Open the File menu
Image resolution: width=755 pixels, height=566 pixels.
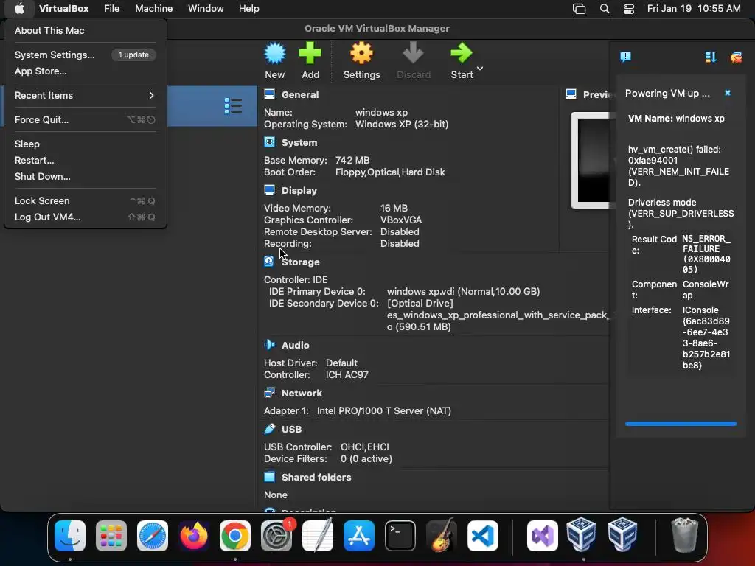[112, 8]
